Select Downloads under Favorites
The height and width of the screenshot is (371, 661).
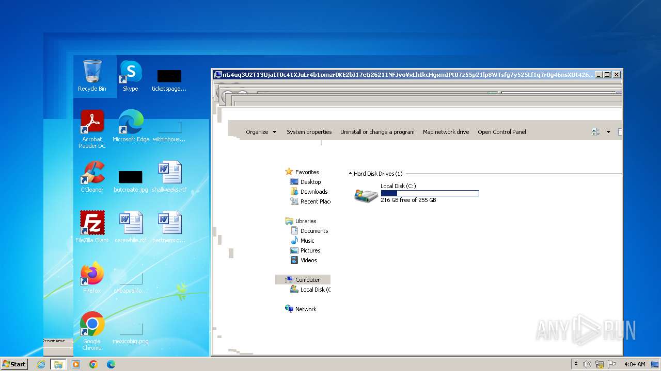click(313, 192)
